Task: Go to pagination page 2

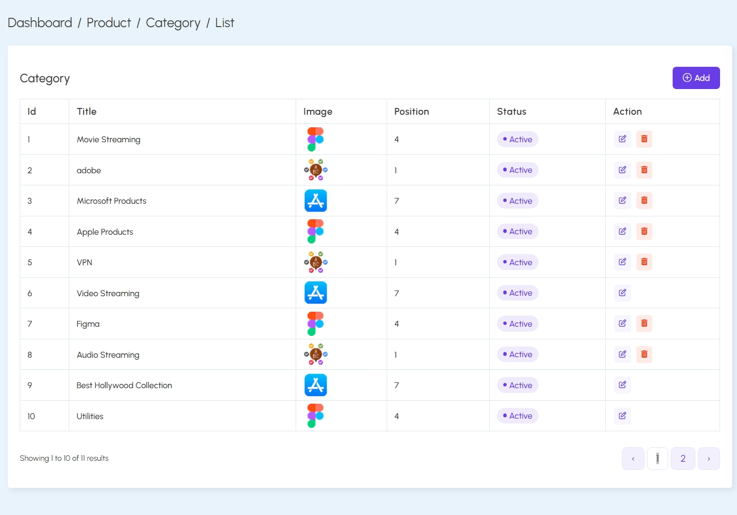Action: (683, 458)
